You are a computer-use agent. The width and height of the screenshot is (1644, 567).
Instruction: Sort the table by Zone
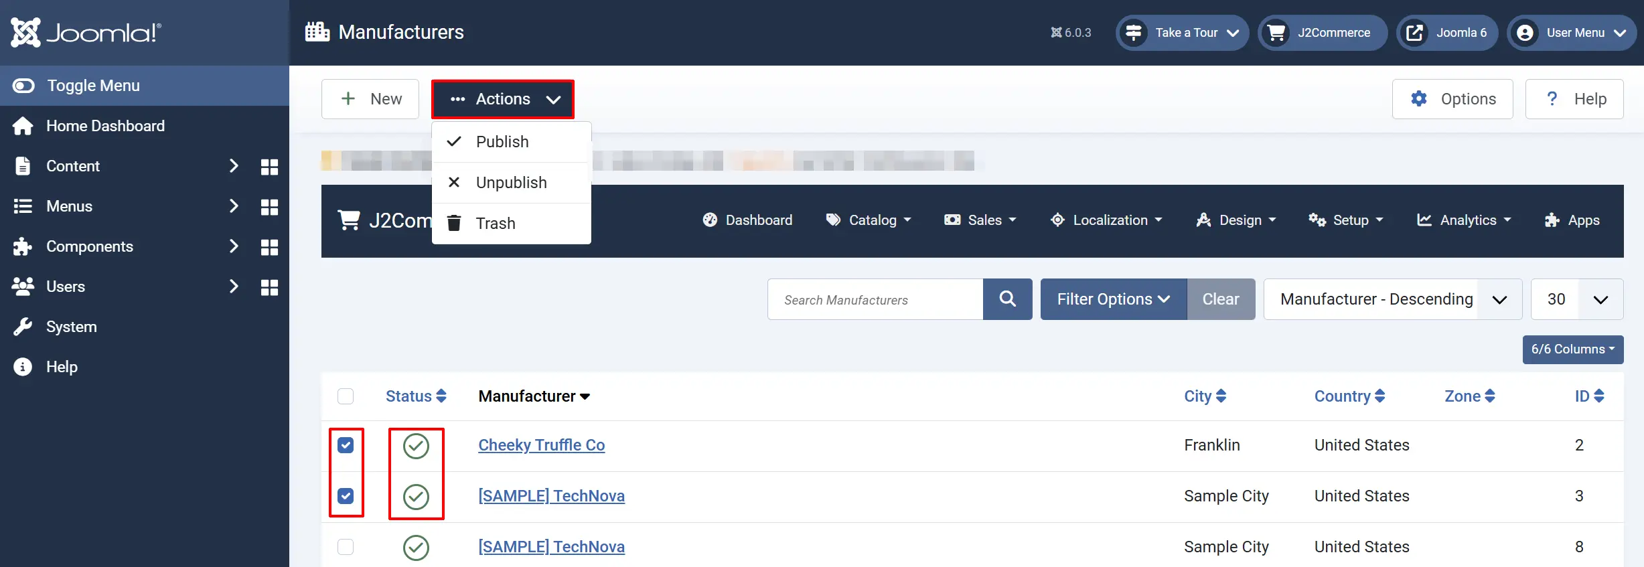tap(1469, 396)
